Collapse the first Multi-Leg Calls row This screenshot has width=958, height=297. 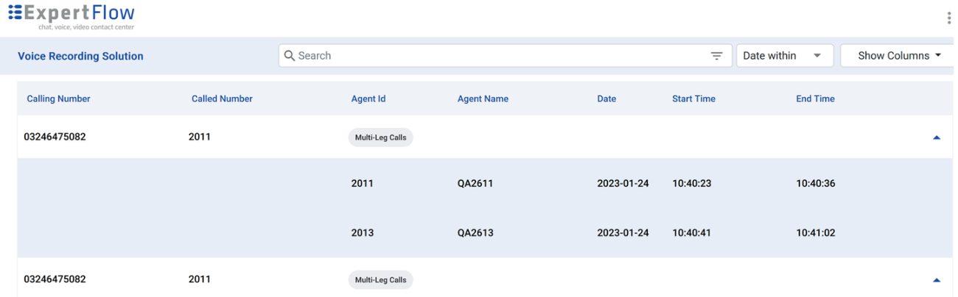point(937,137)
